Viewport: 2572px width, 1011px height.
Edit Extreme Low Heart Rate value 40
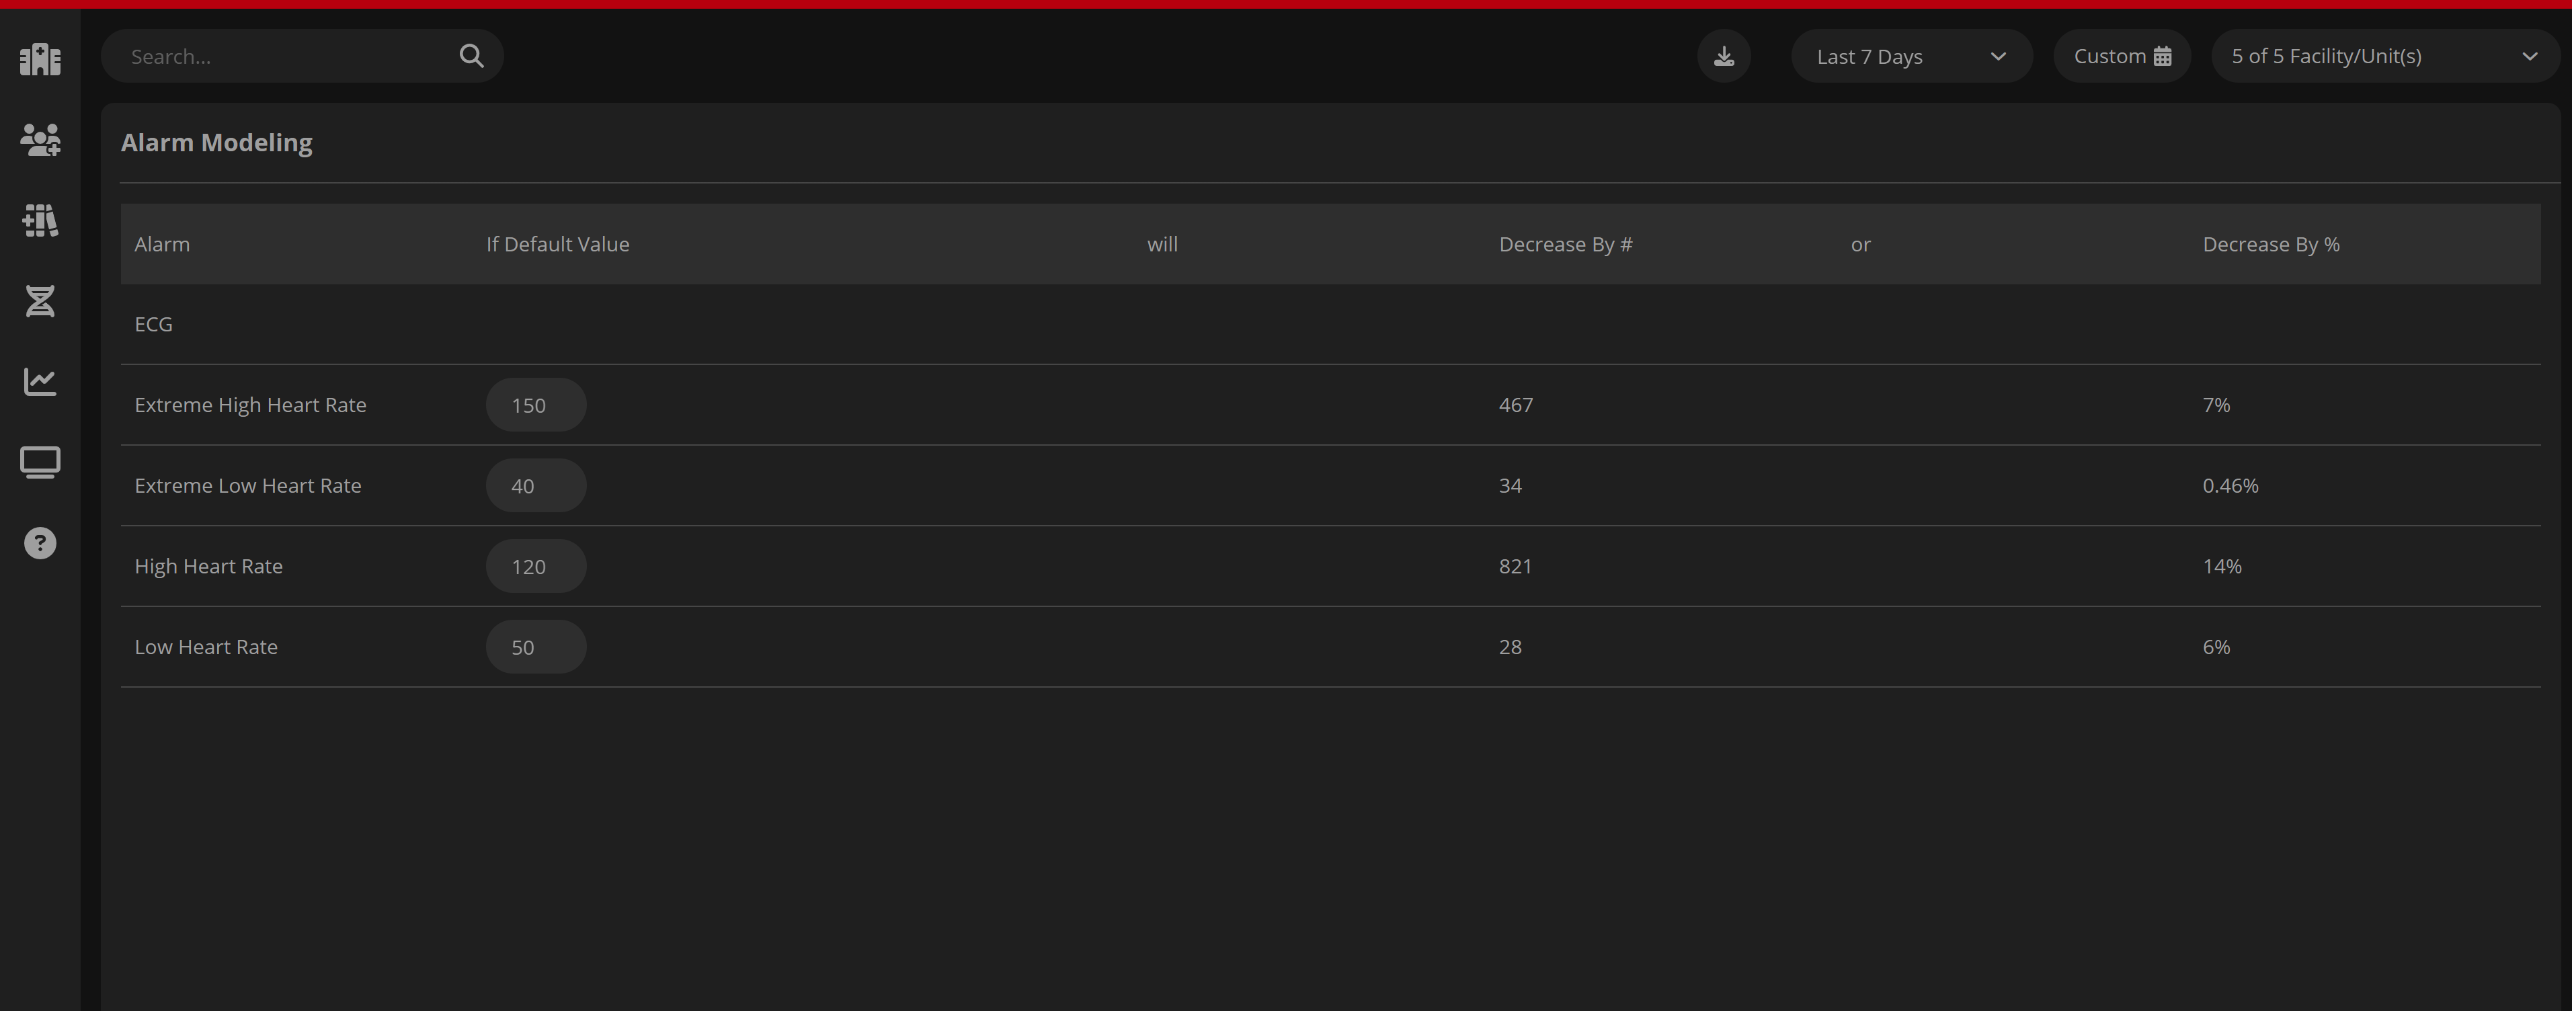coord(536,486)
